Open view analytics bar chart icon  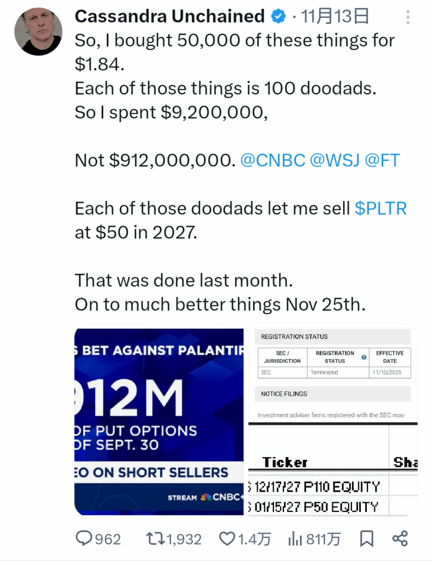pos(295,539)
